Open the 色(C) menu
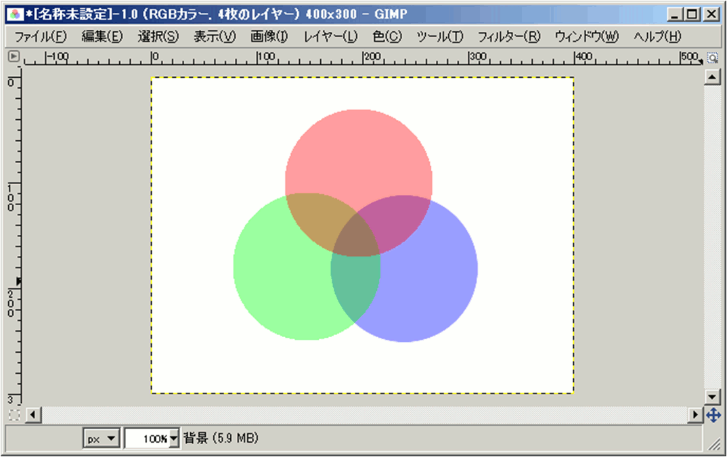This screenshot has width=727, height=457. tap(387, 37)
